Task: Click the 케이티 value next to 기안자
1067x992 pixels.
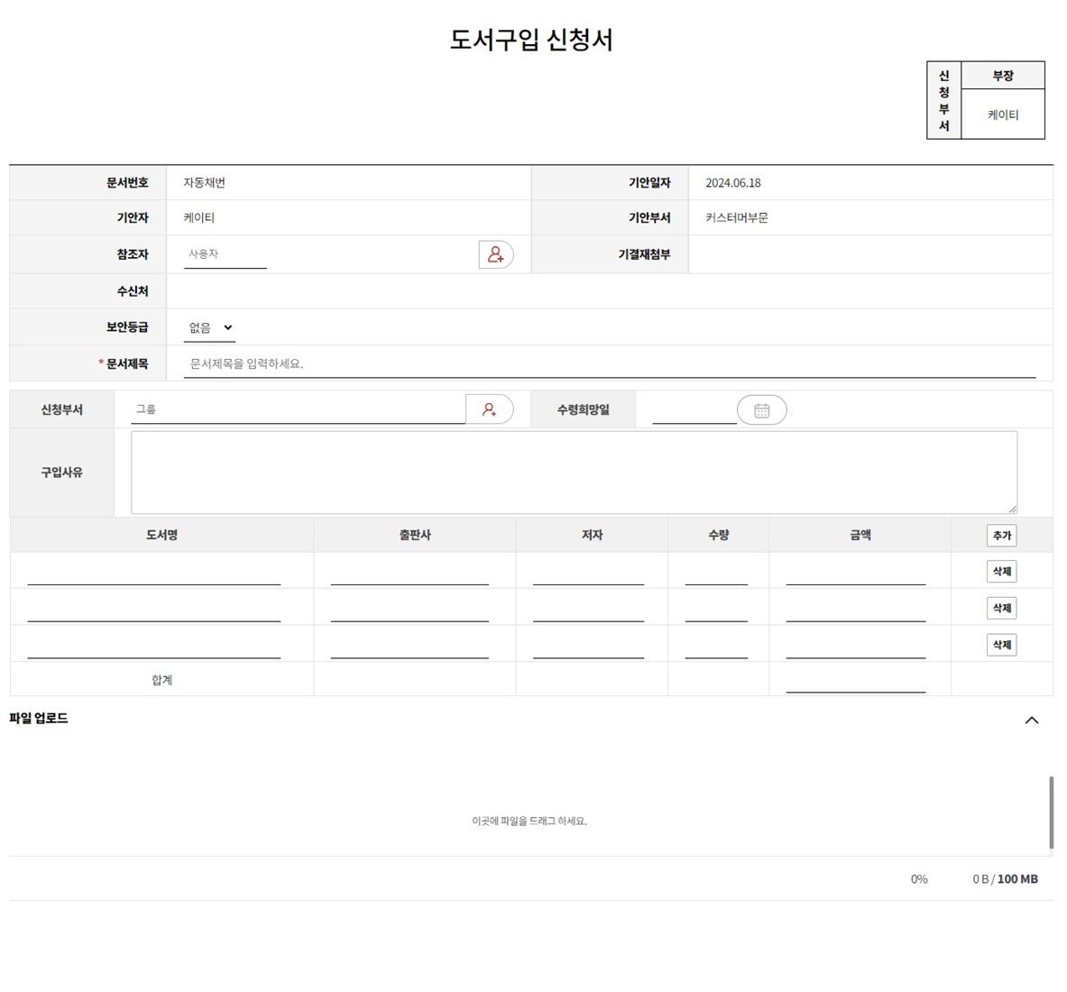Action: click(198, 217)
